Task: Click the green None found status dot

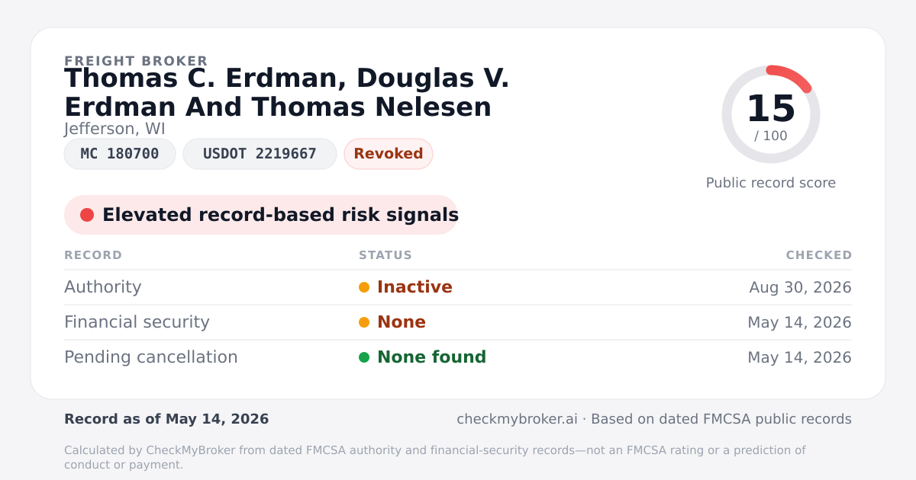Action: point(364,357)
